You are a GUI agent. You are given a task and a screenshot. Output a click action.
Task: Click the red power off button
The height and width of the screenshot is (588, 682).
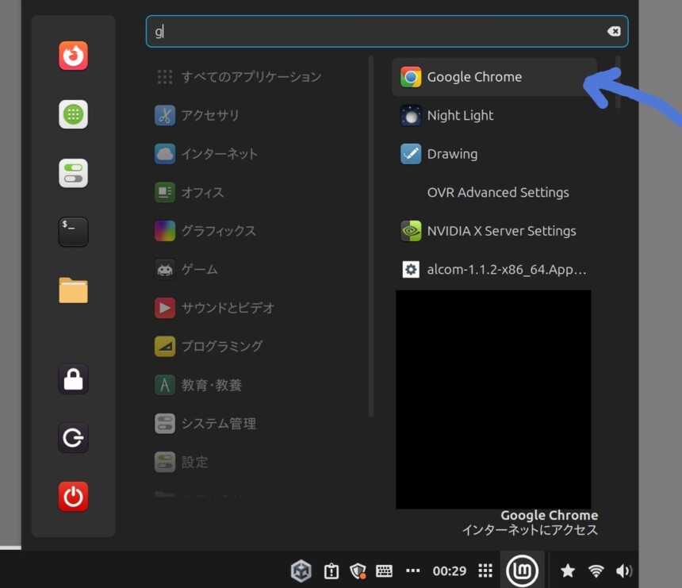click(73, 497)
